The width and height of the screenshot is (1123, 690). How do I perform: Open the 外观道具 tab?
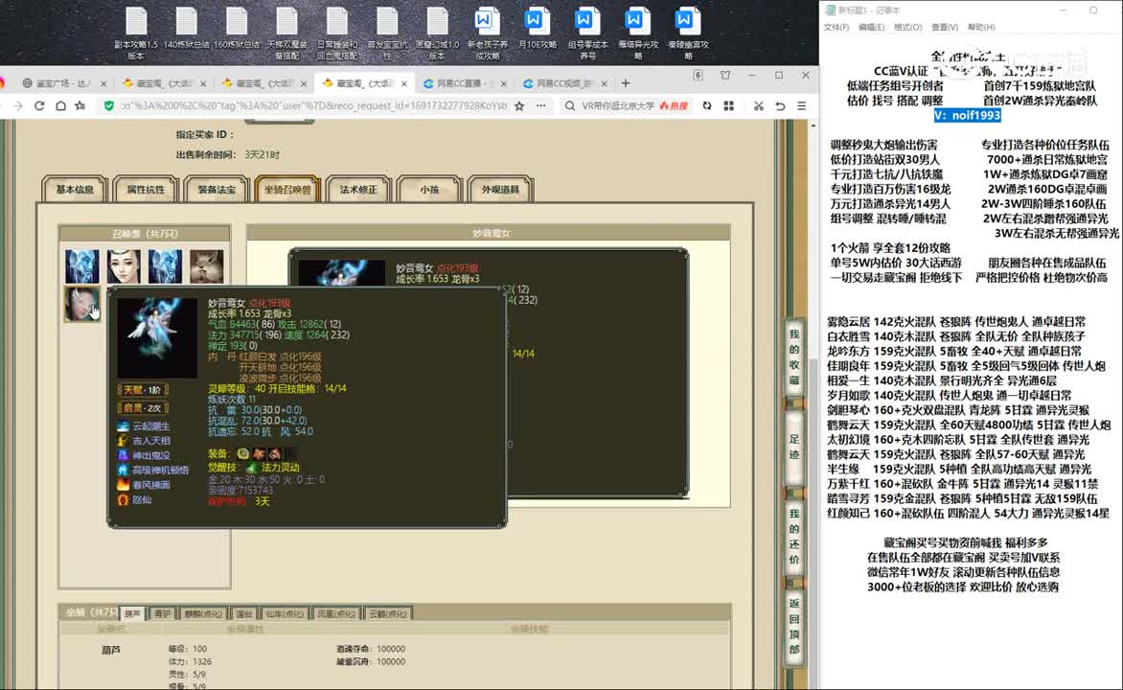500,189
